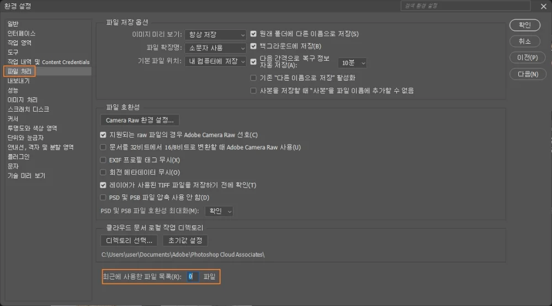Toggle the Adobe Camera Raw 선호 checkbox
Viewport: 552px width, 306px height.
(x=103, y=135)
